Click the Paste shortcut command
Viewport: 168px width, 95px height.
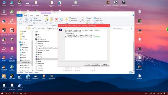pyautogui.click(x=38, y=23)
